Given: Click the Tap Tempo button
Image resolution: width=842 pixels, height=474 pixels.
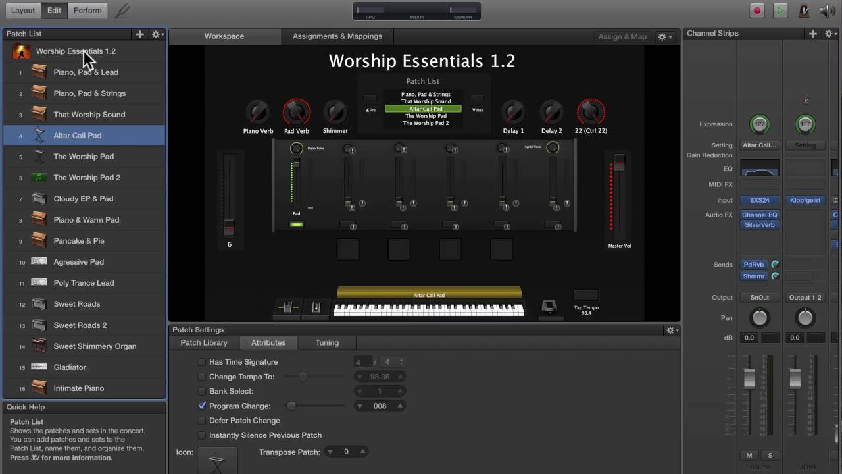Looking at the screenshot, I should 585,295.
